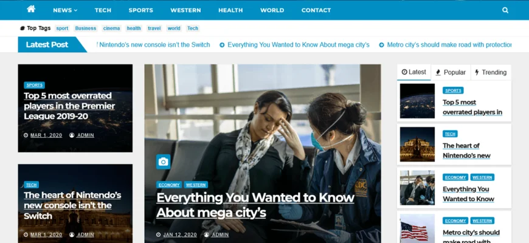Open the HEALTH menu item

(230, 10)
